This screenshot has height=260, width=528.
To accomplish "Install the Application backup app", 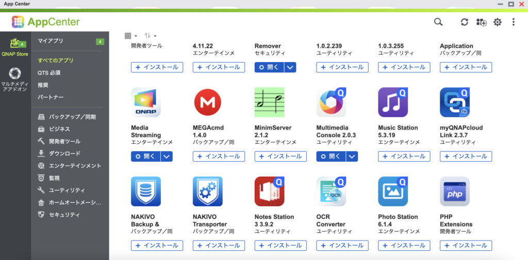I will click(x=466, y=67).
